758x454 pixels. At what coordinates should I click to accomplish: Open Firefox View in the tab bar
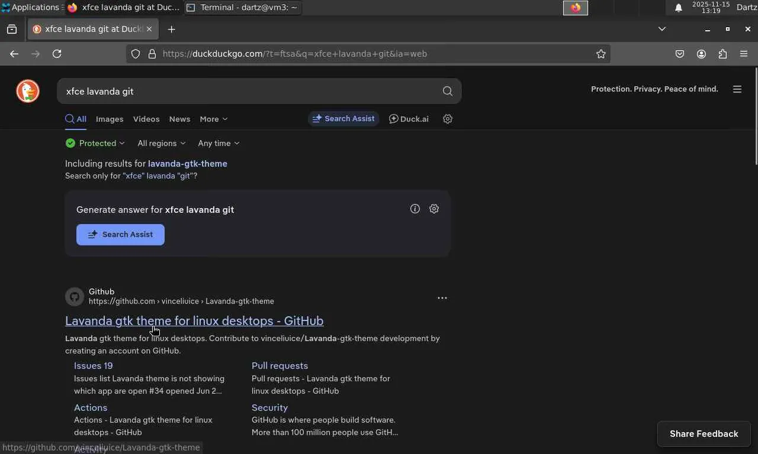pos(12,29)
